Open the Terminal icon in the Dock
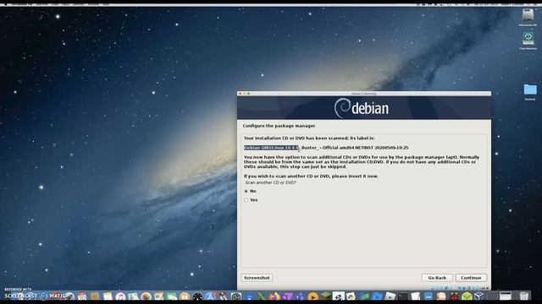 point(403,296)
